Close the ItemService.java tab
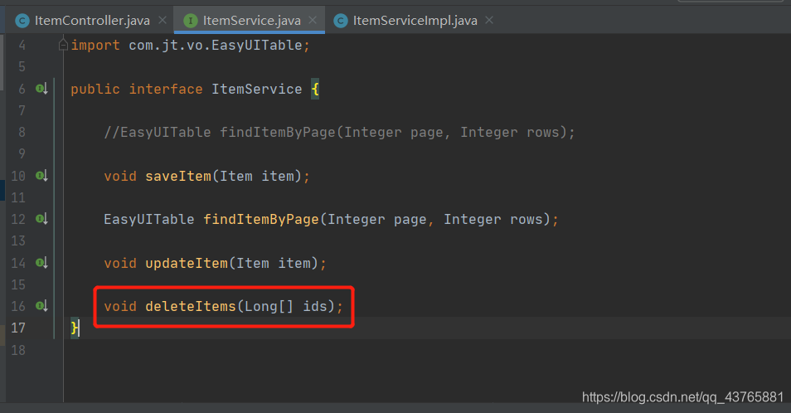 [313, 20]
